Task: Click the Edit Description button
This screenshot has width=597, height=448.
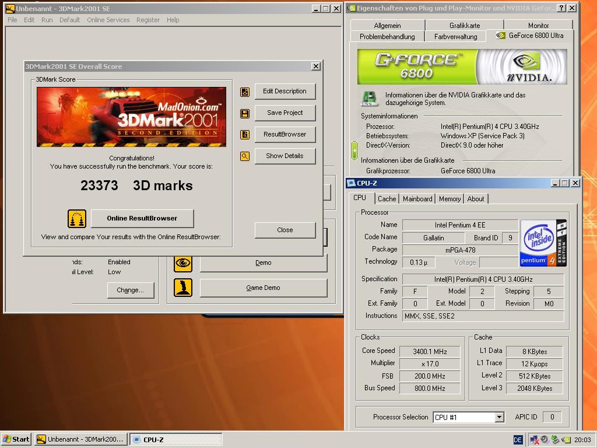Action: click(x=285, y=92)
